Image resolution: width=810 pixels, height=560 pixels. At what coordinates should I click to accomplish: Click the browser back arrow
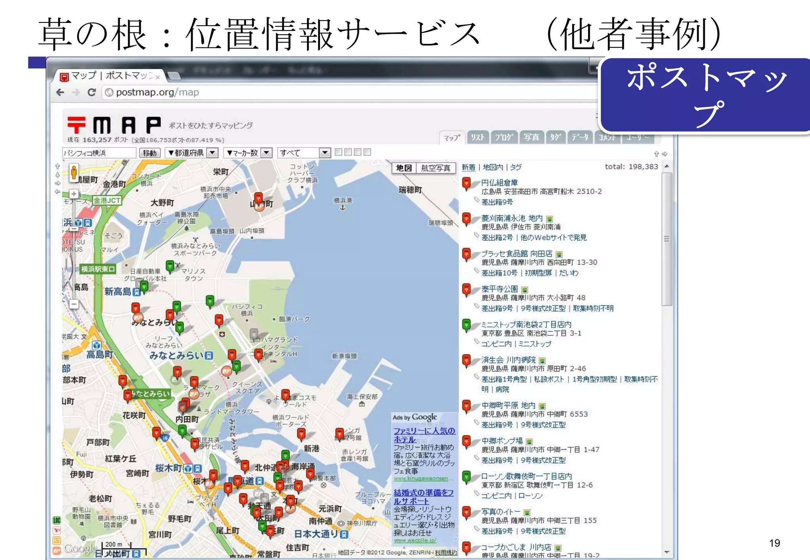coord(60,92)
